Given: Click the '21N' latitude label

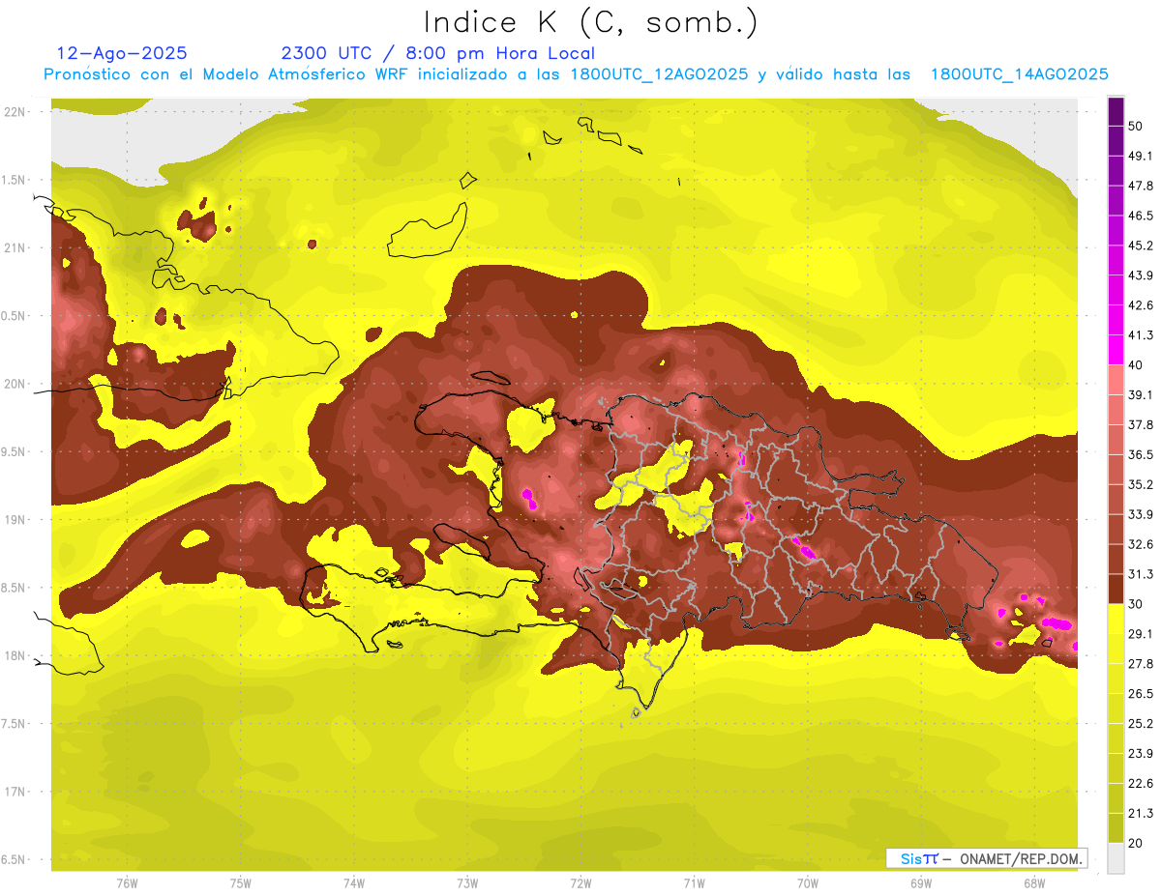Looking at the screenshot, I should point(15,247).
